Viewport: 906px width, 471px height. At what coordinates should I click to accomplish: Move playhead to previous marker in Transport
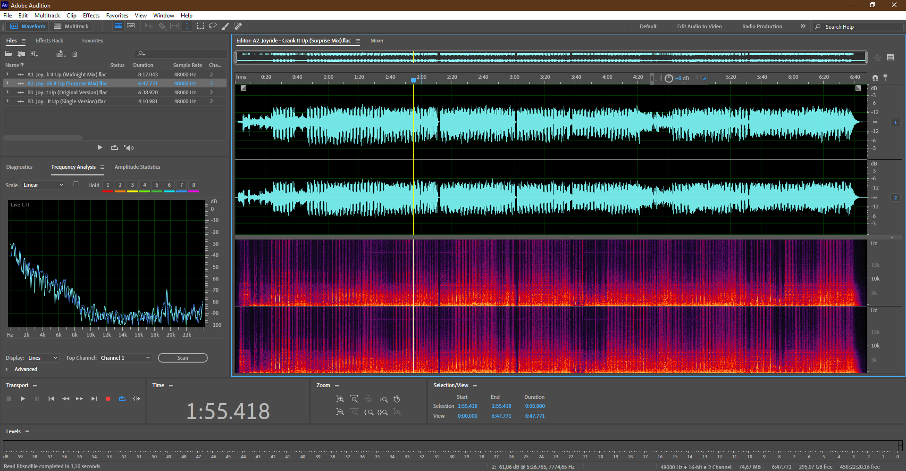coord(51,399)
